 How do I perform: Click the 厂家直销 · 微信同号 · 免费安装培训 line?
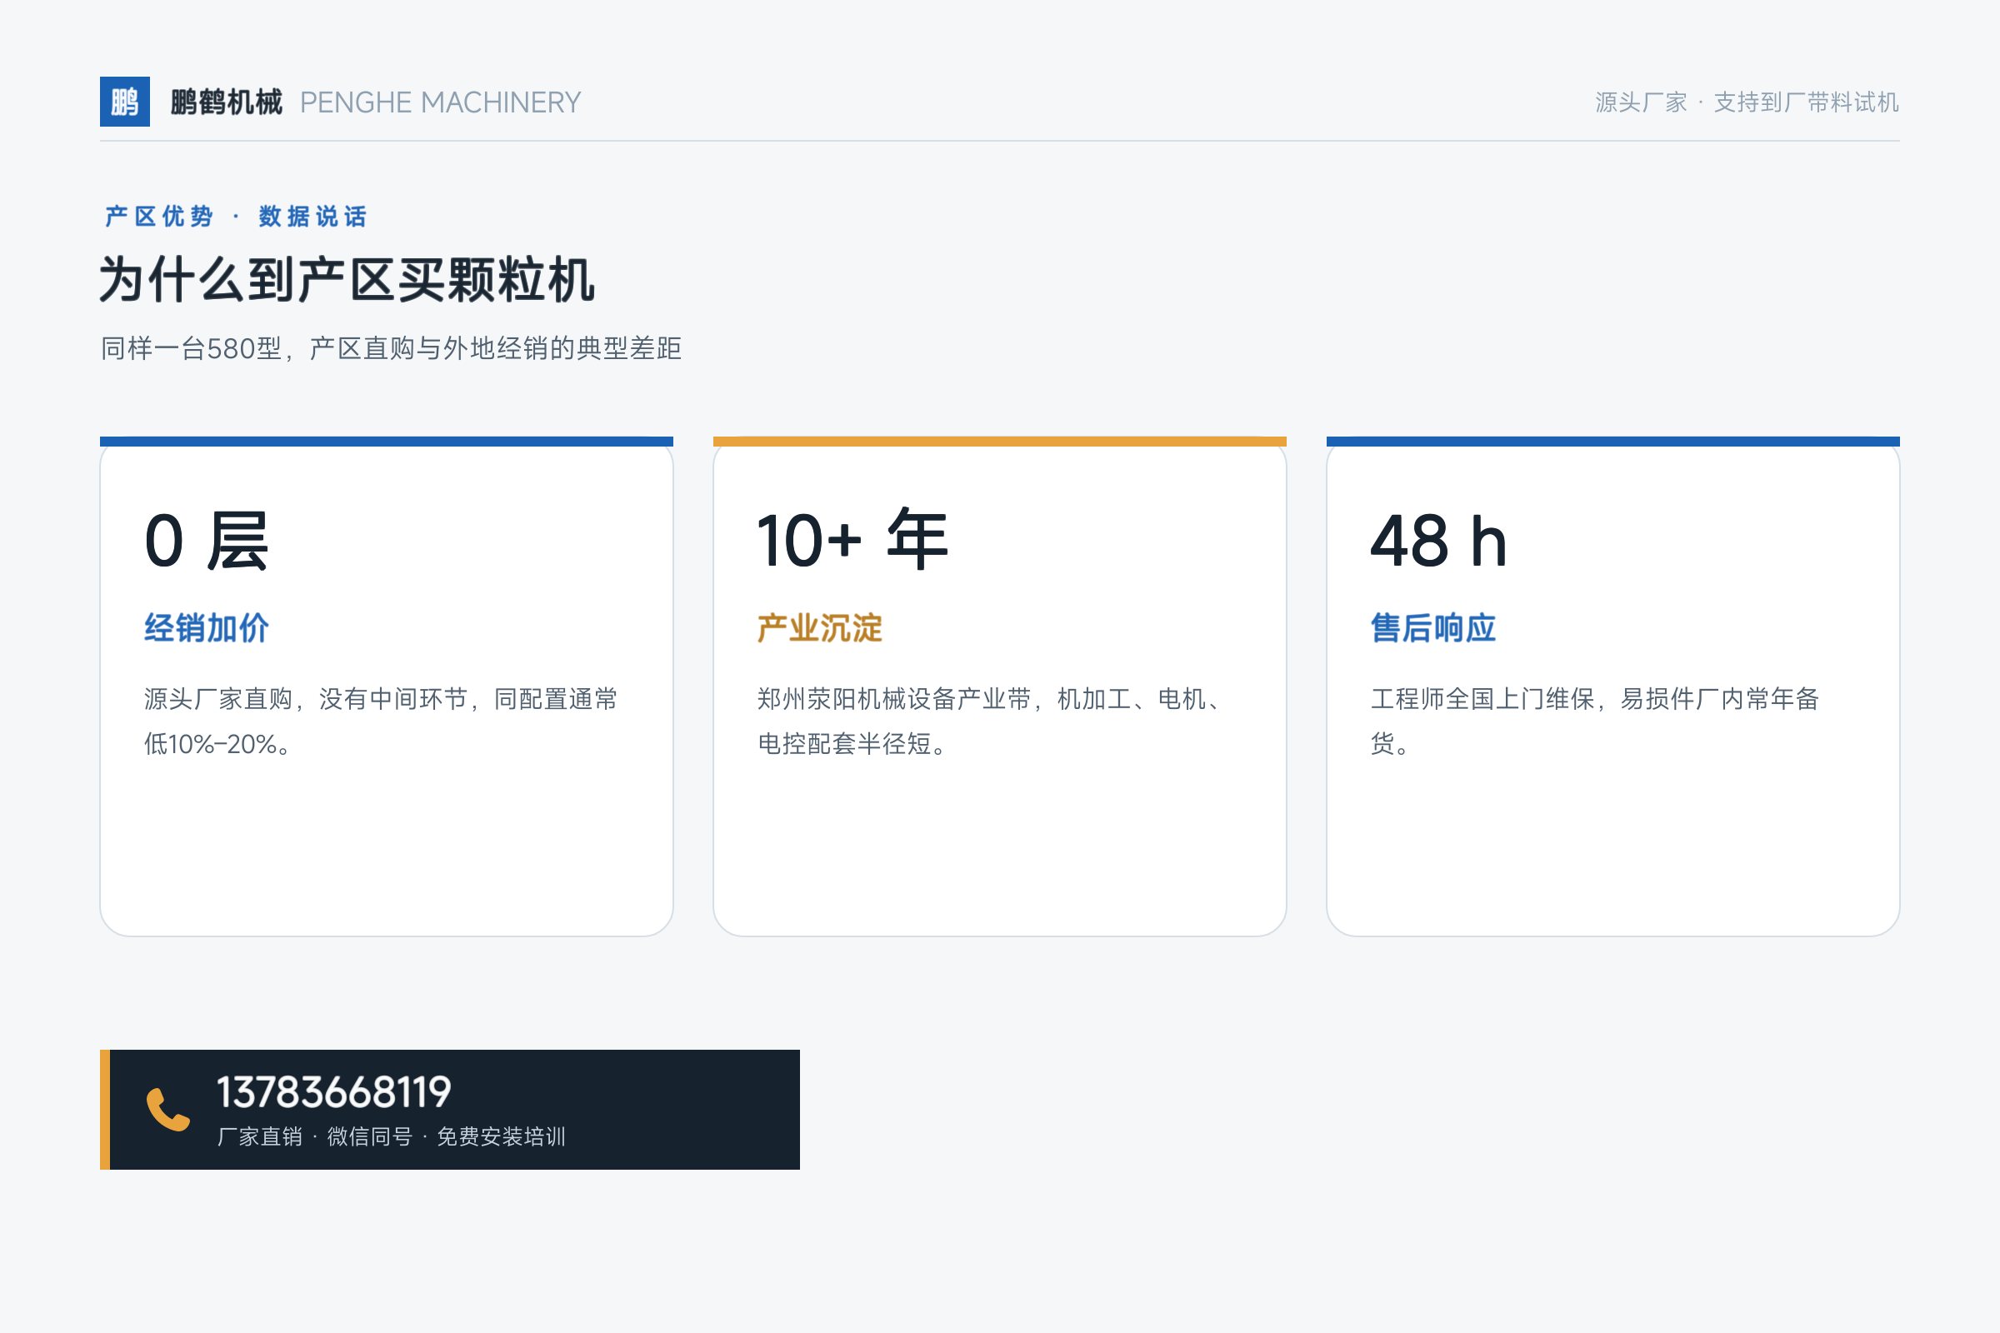tap(391, 1136)
